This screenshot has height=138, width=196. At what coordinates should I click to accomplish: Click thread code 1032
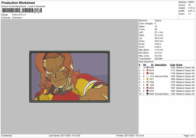(x=173, y=67)
